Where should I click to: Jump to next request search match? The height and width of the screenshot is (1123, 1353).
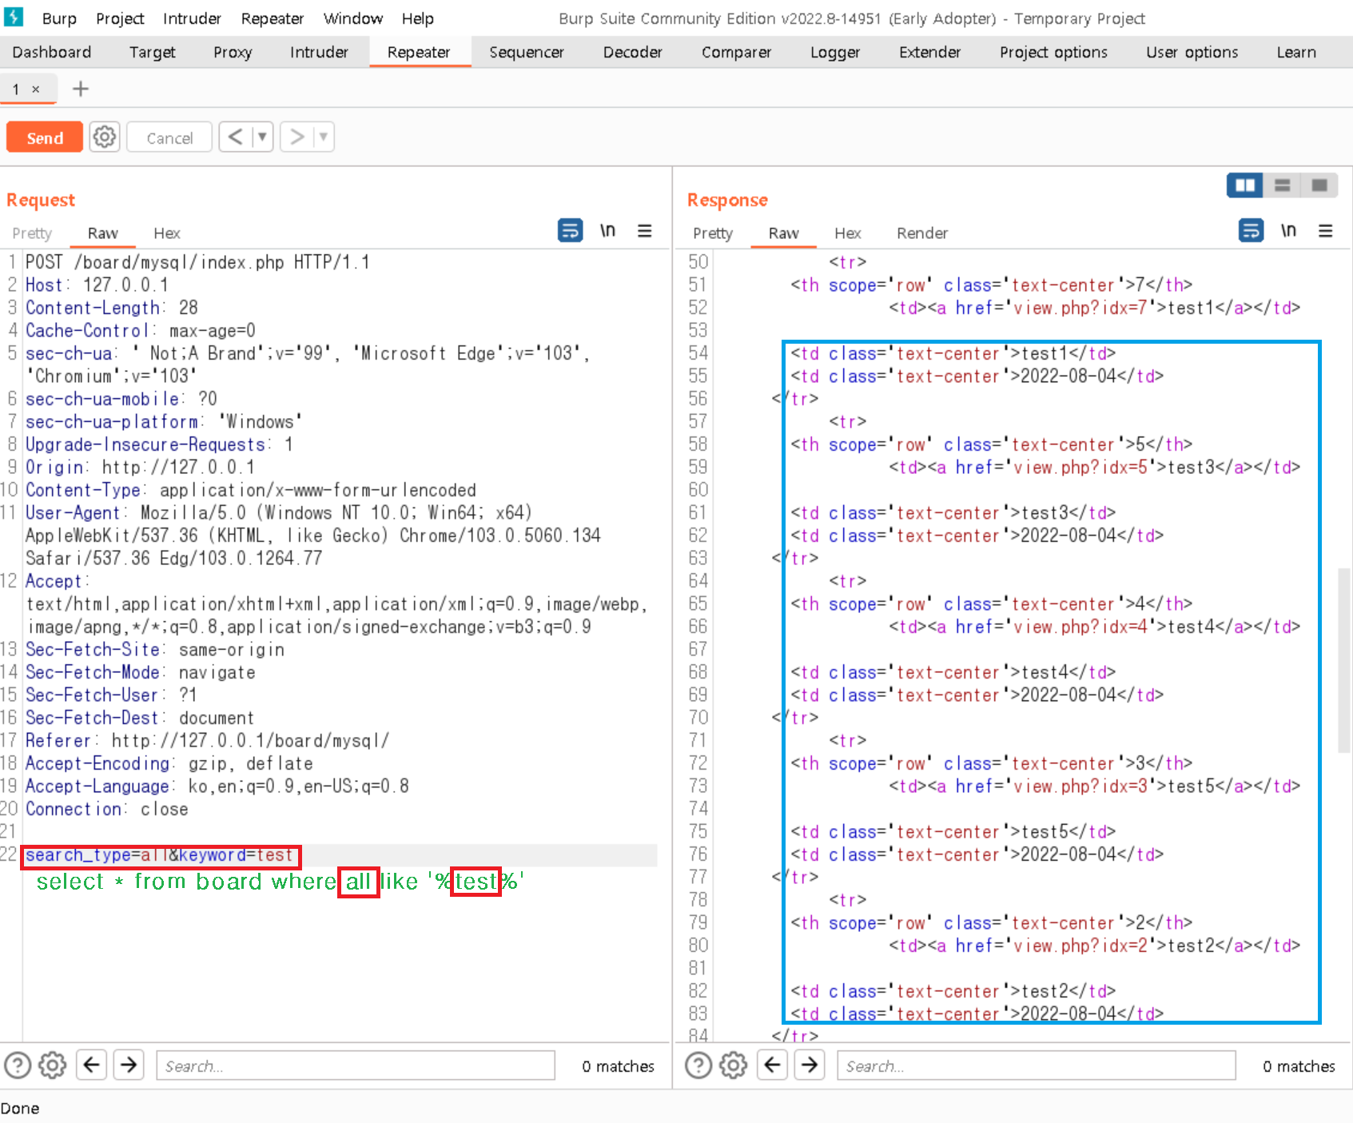129,1065
